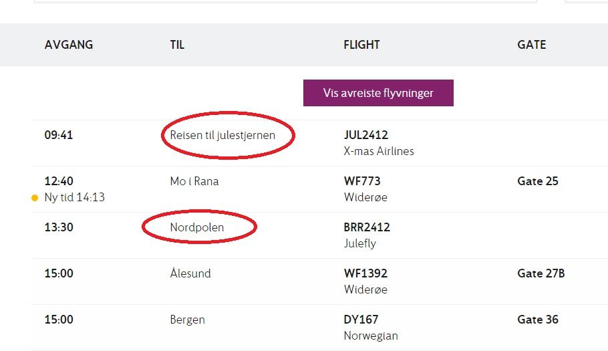Select the Nordpolen destination
Screen dimensions: 608x351
[x=197, y=227]
